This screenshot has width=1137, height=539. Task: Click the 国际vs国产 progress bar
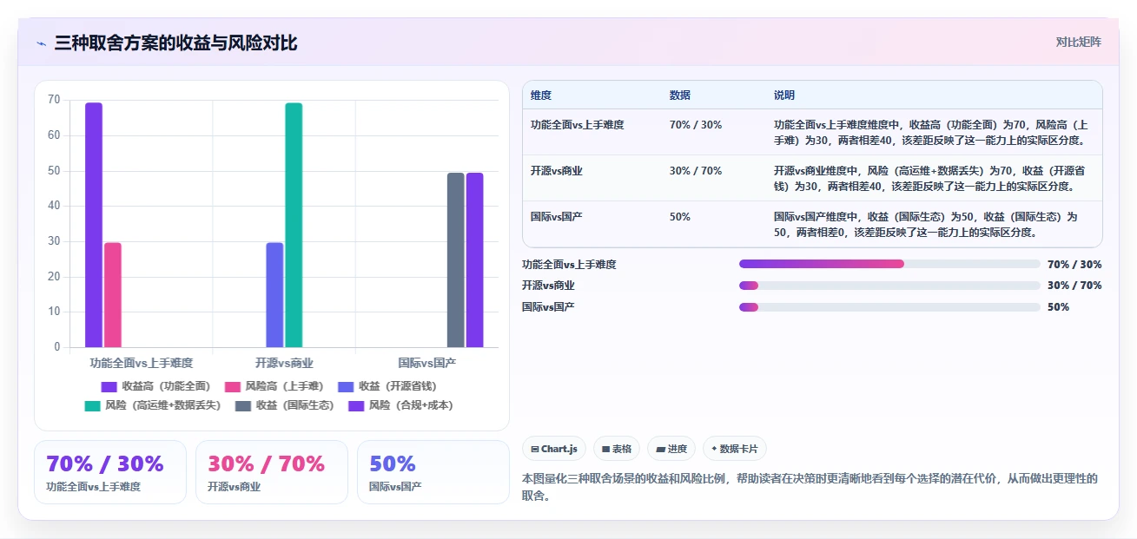click(x=889, y=307)
